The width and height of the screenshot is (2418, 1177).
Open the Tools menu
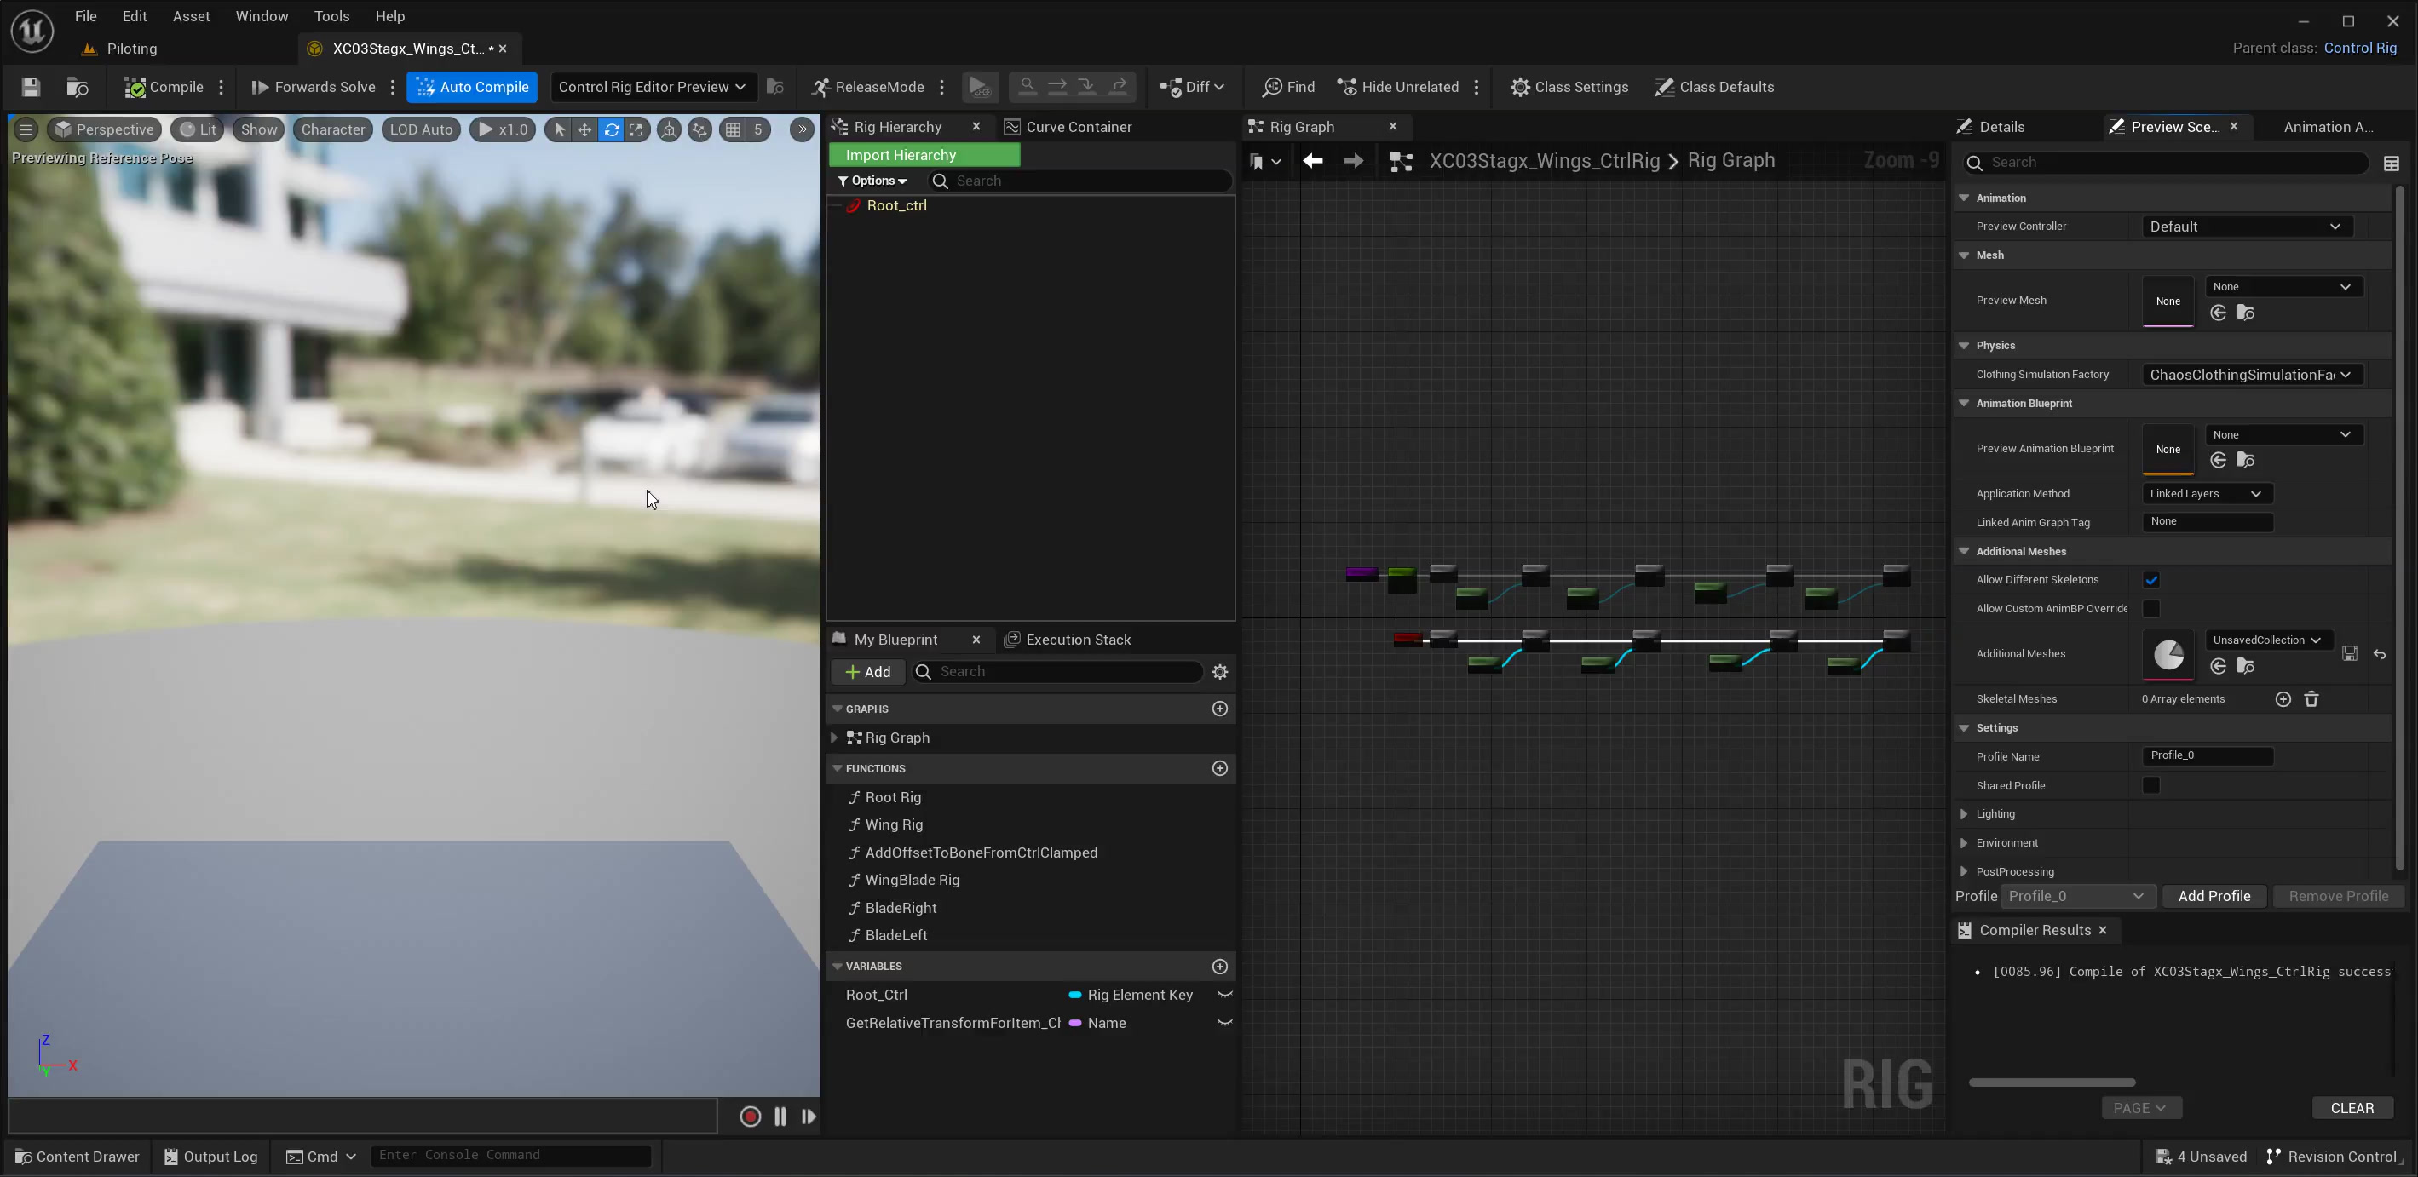pyautogui.click(x=331, y=16)
